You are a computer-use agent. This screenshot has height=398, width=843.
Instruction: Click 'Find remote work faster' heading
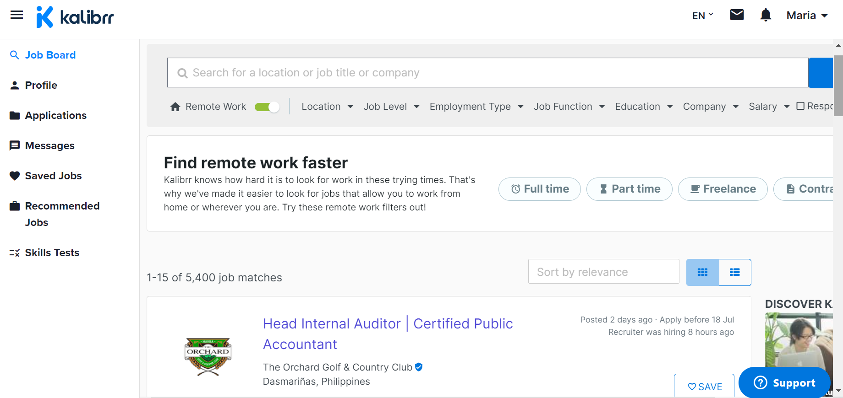tap(256, 163)
